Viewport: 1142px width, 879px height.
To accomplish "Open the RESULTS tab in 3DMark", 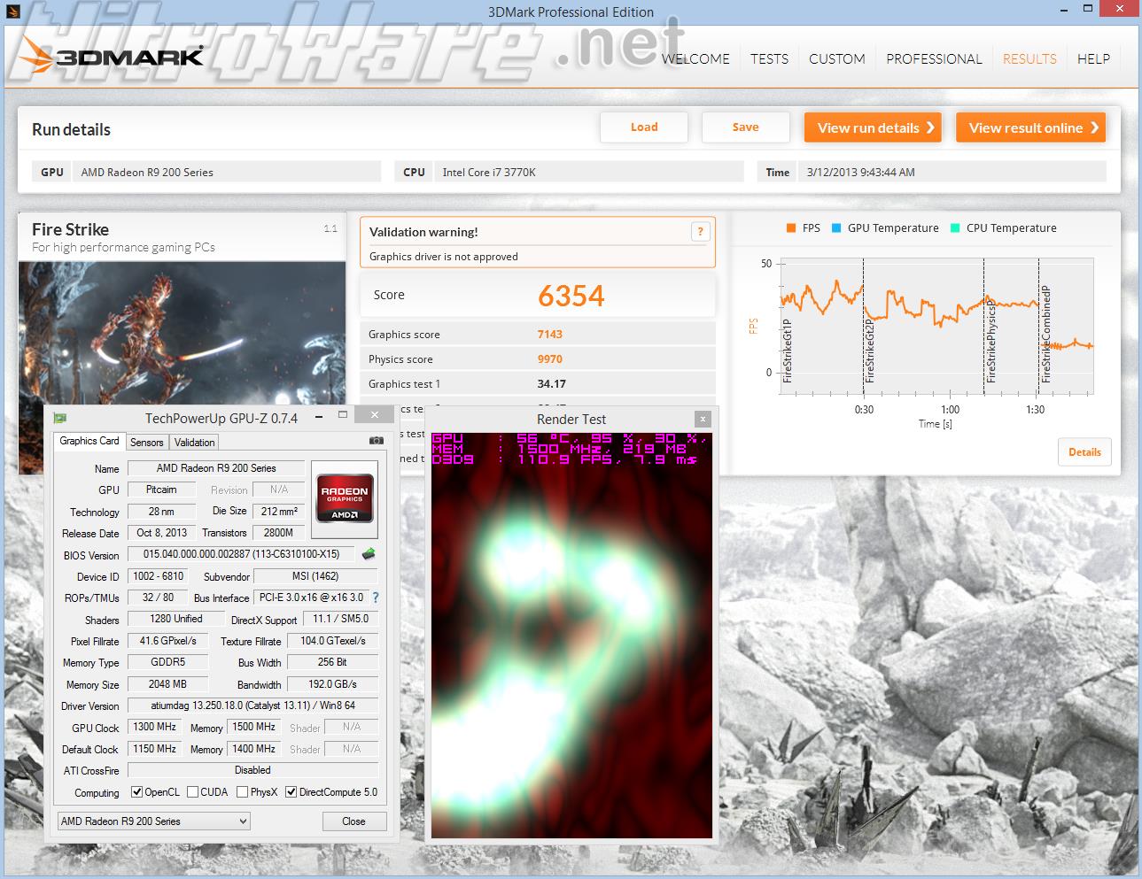I will [1029, 58].
